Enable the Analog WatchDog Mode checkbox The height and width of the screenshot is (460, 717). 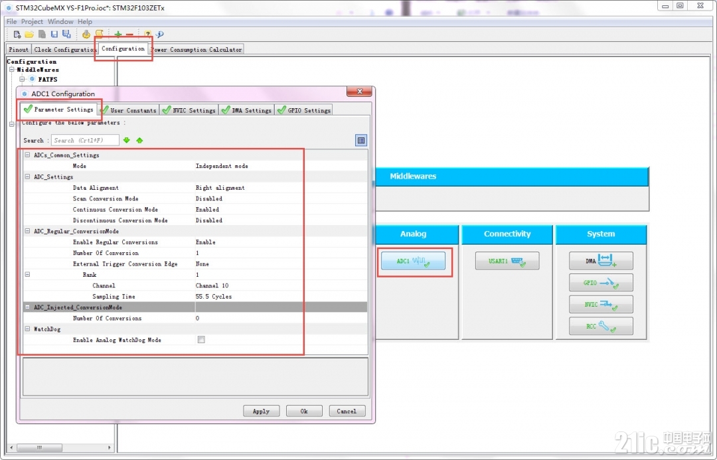tap(201, 340)
